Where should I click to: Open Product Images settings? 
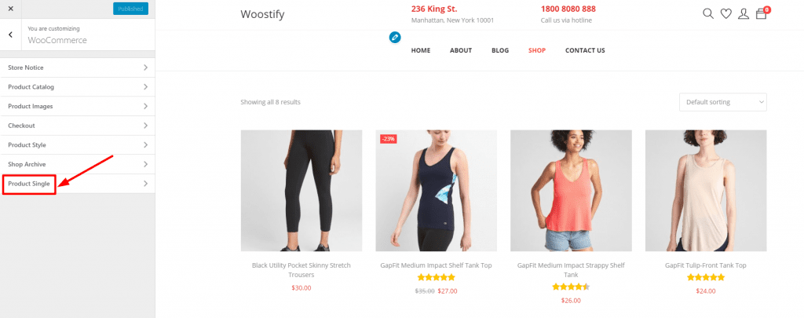78,106
